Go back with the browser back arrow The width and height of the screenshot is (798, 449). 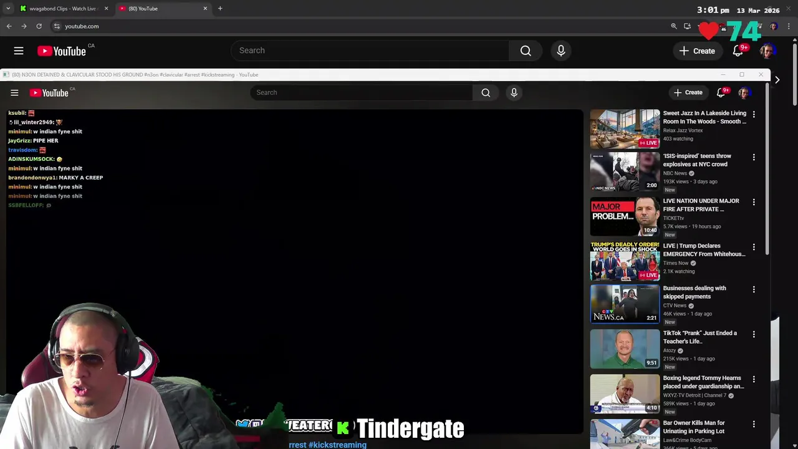point(9,26)
